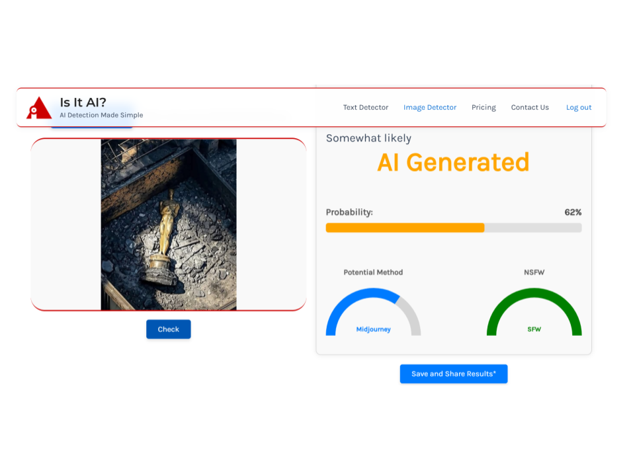Open the Contact Us link

click(530, 107)
